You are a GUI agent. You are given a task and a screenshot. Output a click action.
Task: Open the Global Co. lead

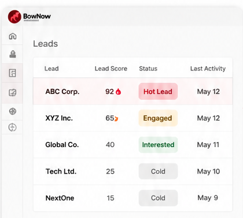[x=62, y=145]
